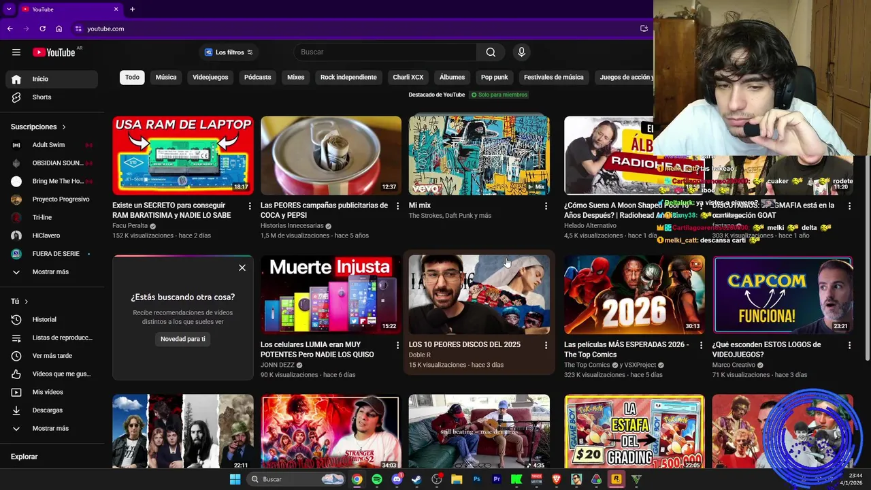Image resolution: width=871 pixels, height=490 pixels.
Task: Open options for celulares LUMIA video
Action: [398, 345]
